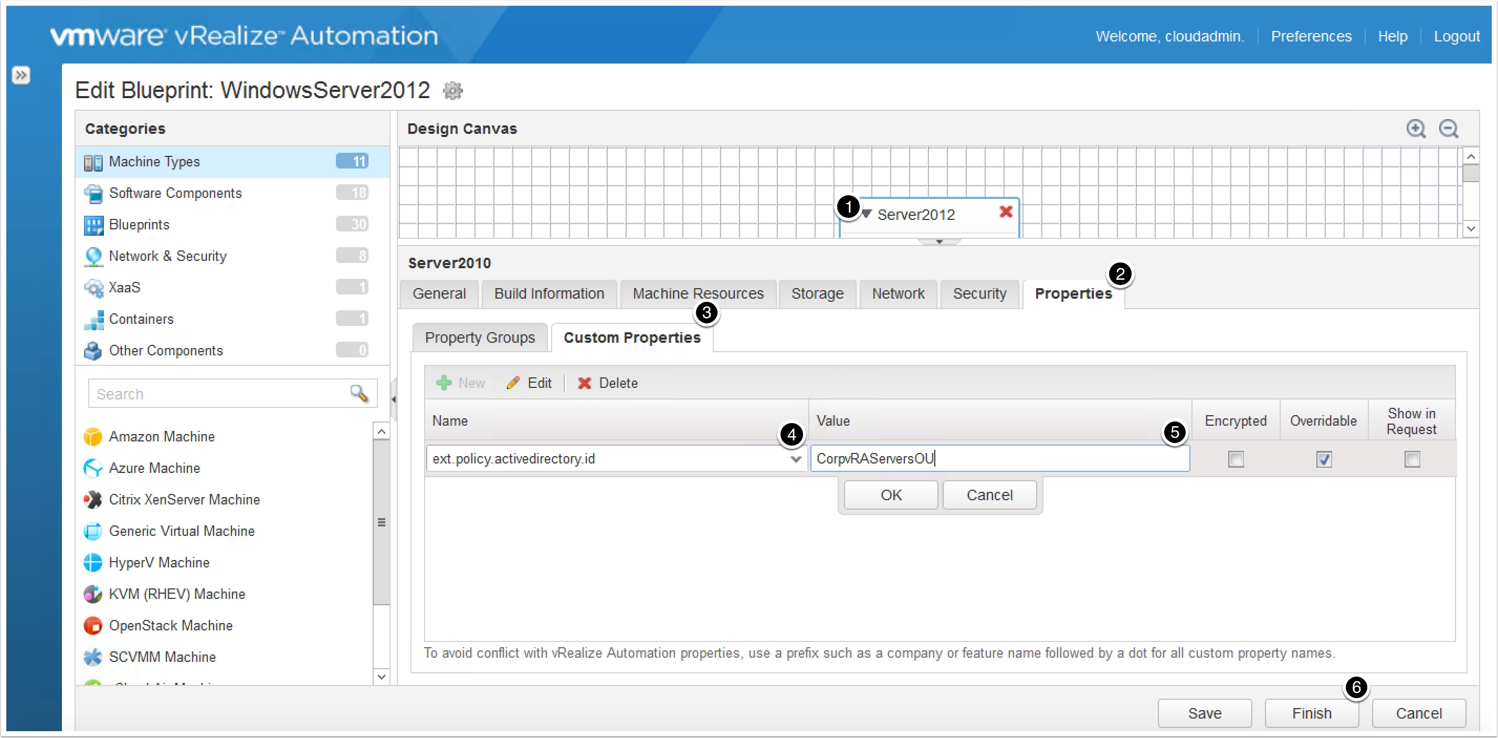Click the Logout link

tap(1456, 37)
